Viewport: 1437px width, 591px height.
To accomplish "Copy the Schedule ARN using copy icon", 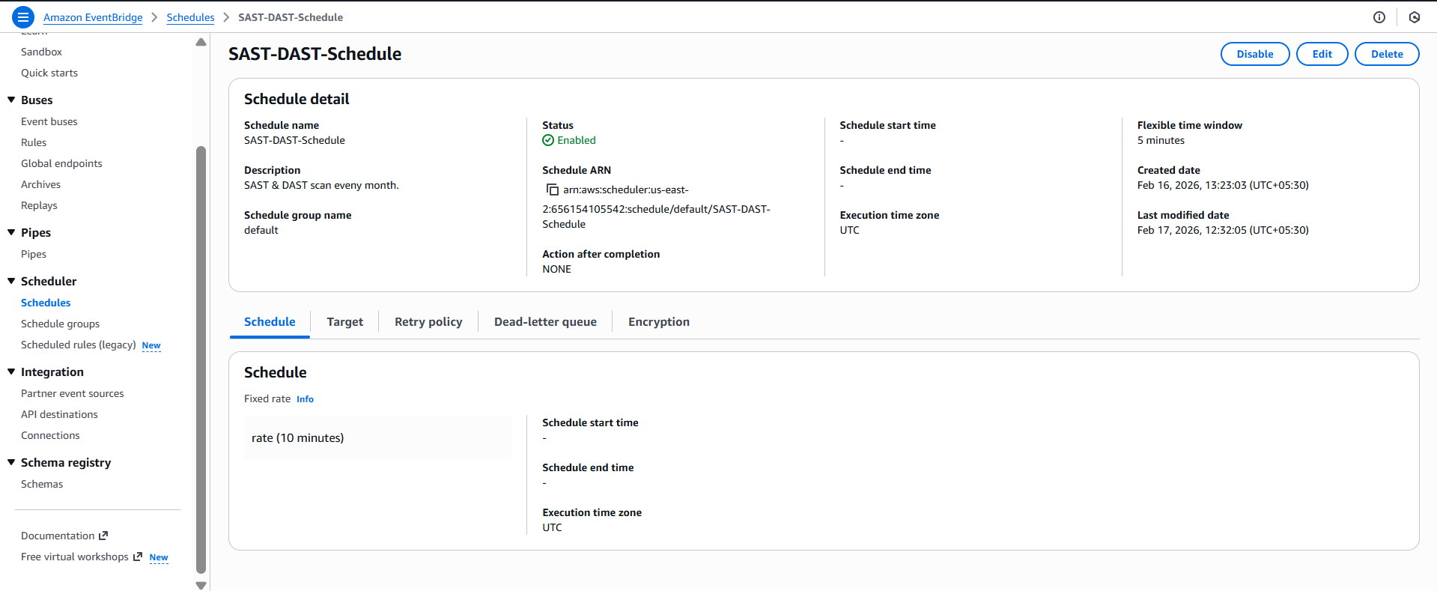I will pyautogui.click(x=553, y=190).
